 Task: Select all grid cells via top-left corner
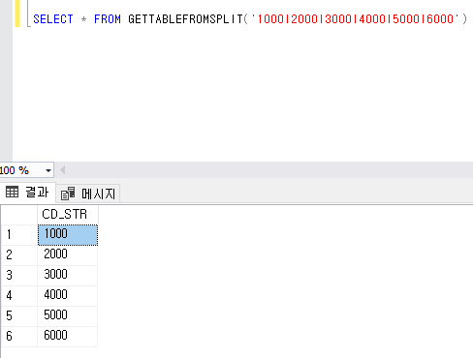[x=19, y=215]
